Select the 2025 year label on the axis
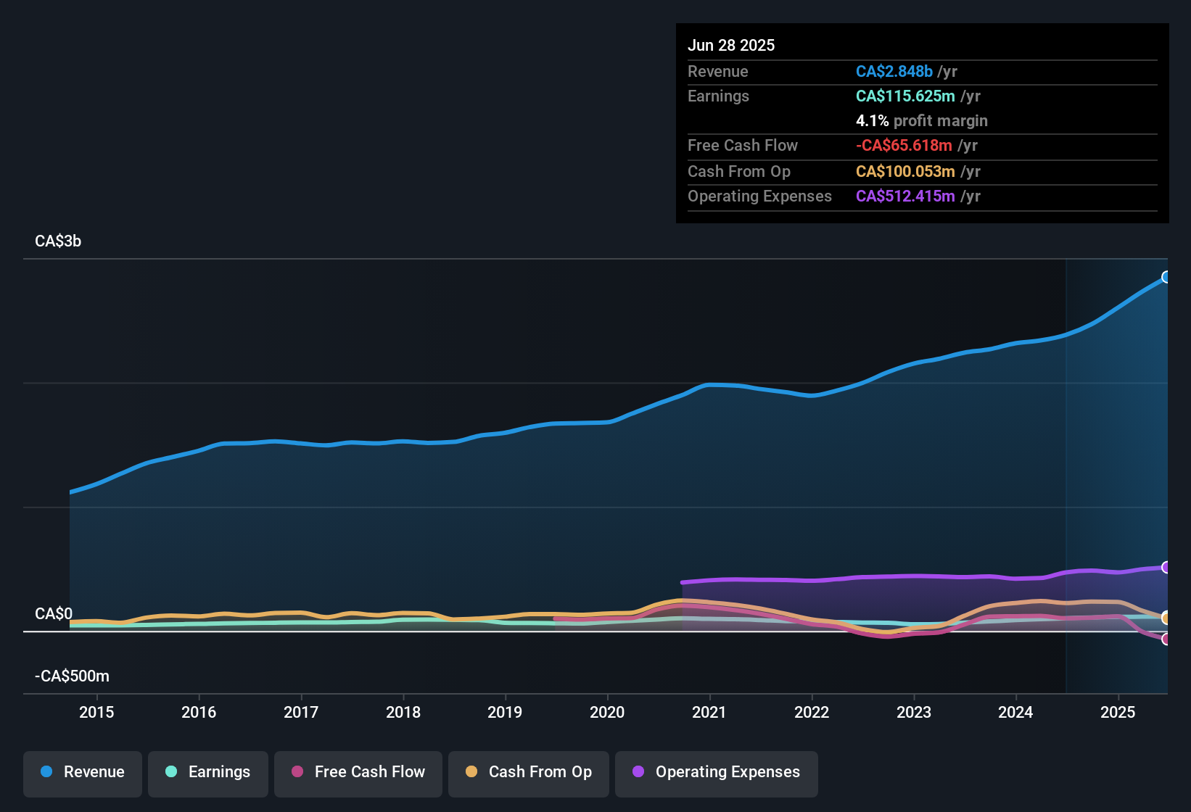 pyautogui.click(x=1118, y=713)
